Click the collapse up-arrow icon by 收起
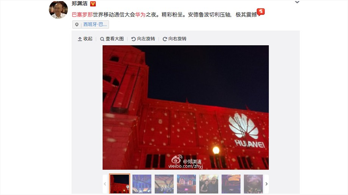 [80, 39]
